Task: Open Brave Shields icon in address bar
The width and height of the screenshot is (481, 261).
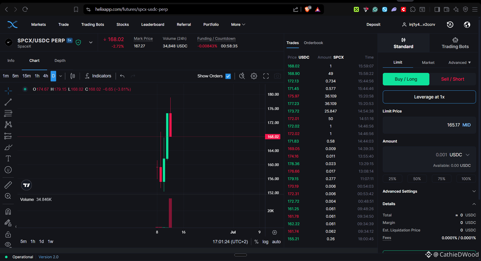Action: click(x=307, y=9)
